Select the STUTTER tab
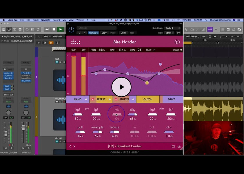Viewport: 244px width, 174px height. tap(124, 99)
